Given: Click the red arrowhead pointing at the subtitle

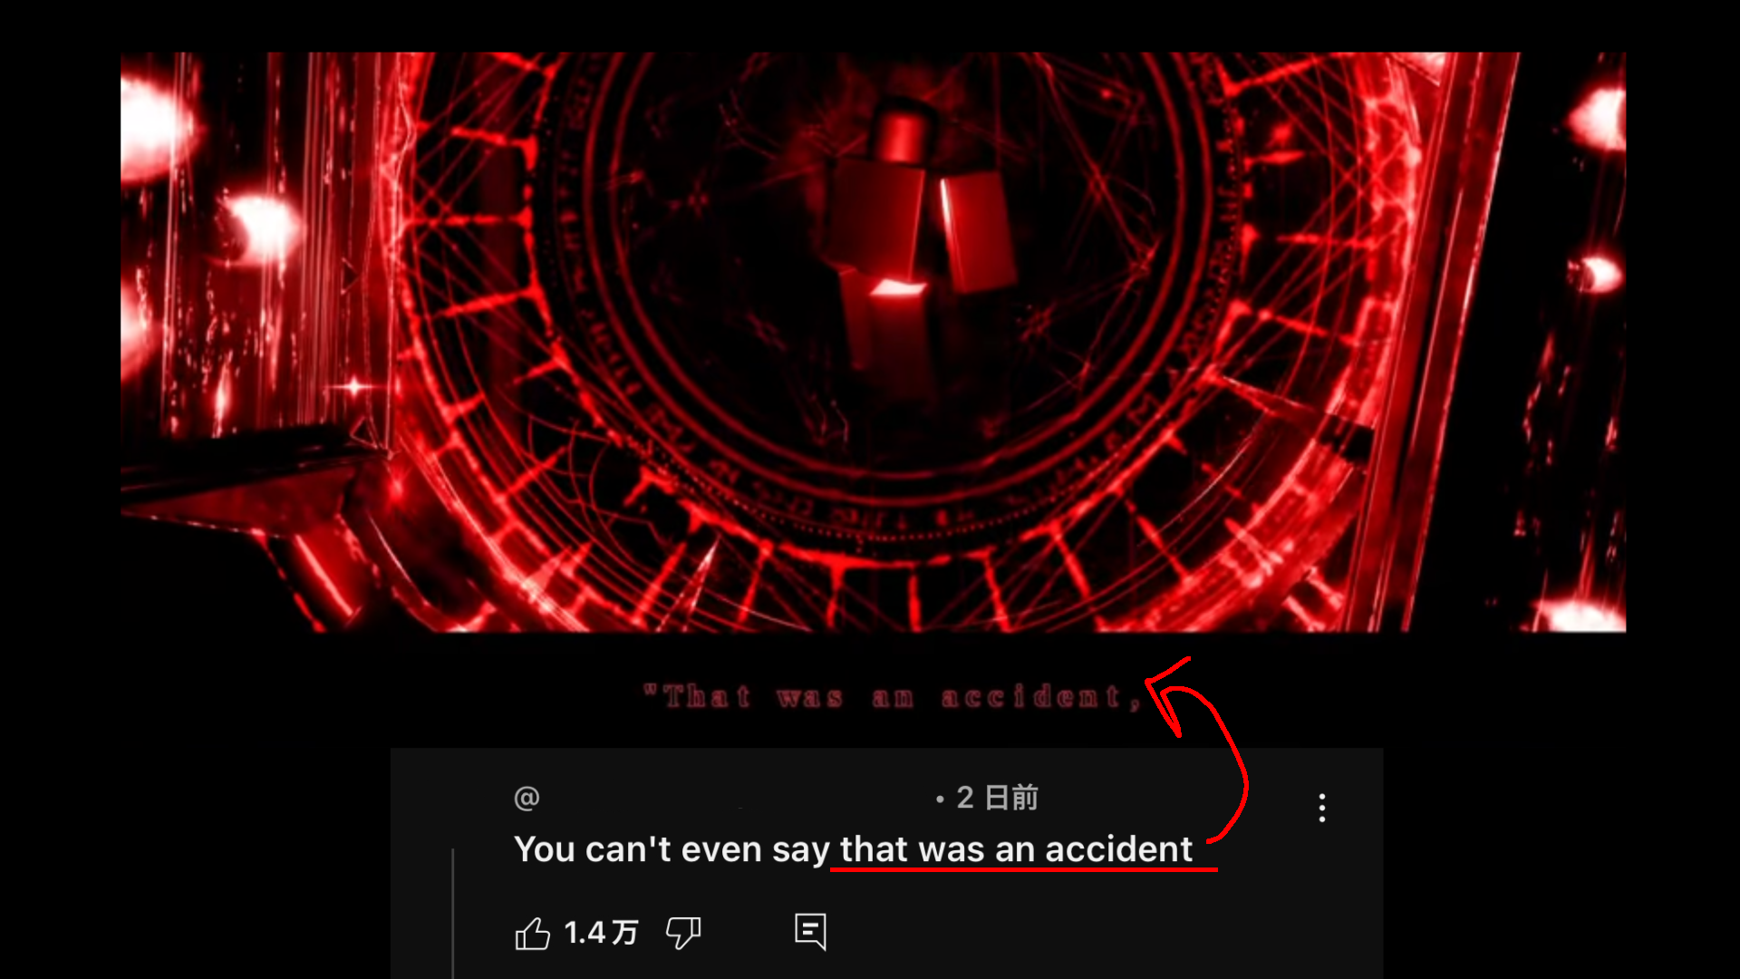Looking at the screenshot, I should click(x=1167, y=696).
